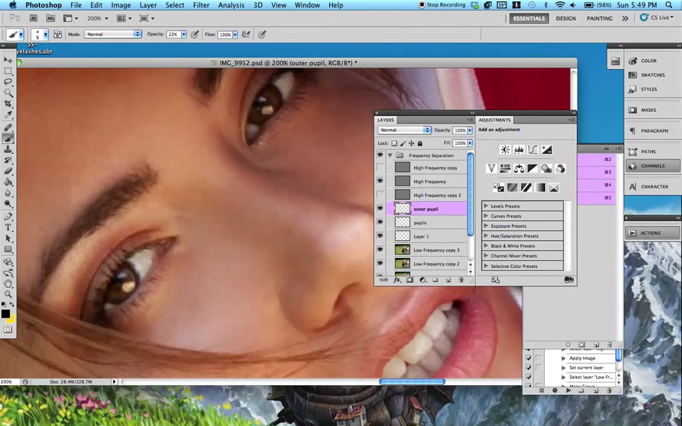
Task: Collapse the Frequency Separation group
Action: click(390, 155)
